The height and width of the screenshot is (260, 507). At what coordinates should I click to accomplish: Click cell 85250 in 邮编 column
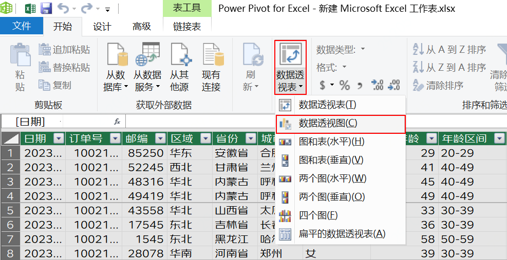pyautogui.click(x=144, y=153)
